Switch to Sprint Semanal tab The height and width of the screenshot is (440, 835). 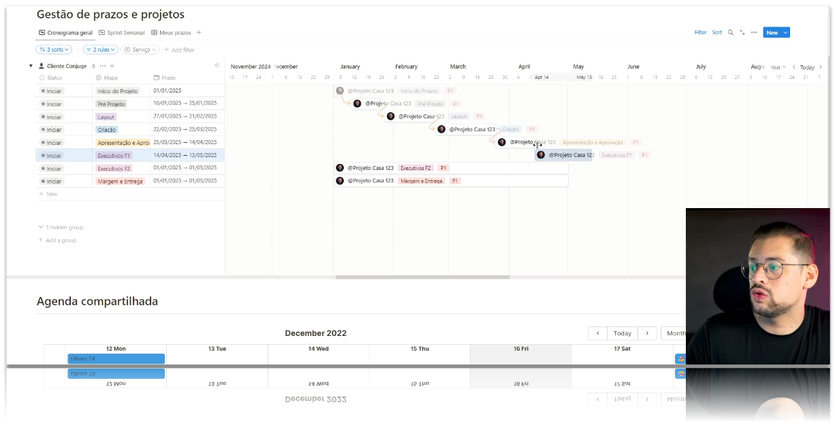click(x=122, y=33)
